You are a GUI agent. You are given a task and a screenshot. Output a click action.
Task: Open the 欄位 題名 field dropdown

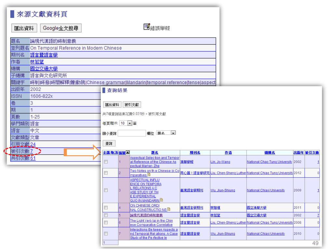point(166,133)
